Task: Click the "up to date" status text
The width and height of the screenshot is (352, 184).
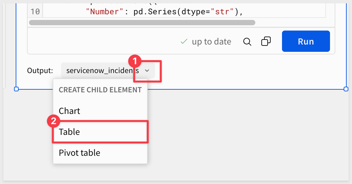Action: (211, 42)
